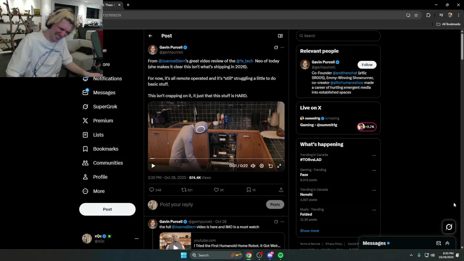Go back with the arrow beside Post
This screenshot has height=261, width=464.
(x=150, y=36)
